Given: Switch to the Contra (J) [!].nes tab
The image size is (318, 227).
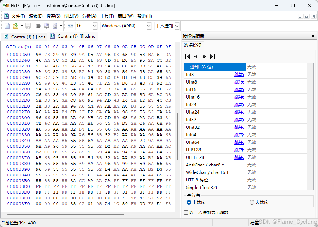Looking at the screenshot, I should 24,37.
